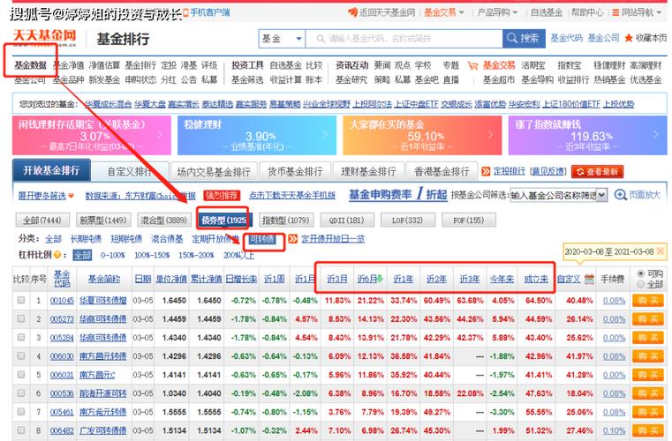Screen dimensions: 672x441
Task: Click the red flag icon by 返回天天基金网
Action: click(x=352, y=12)
